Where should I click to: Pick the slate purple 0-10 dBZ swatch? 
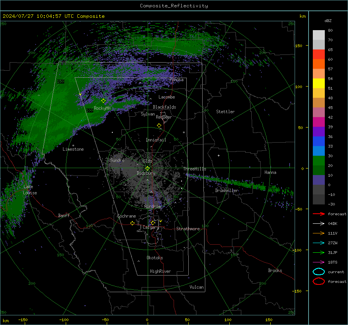(319, 180)
